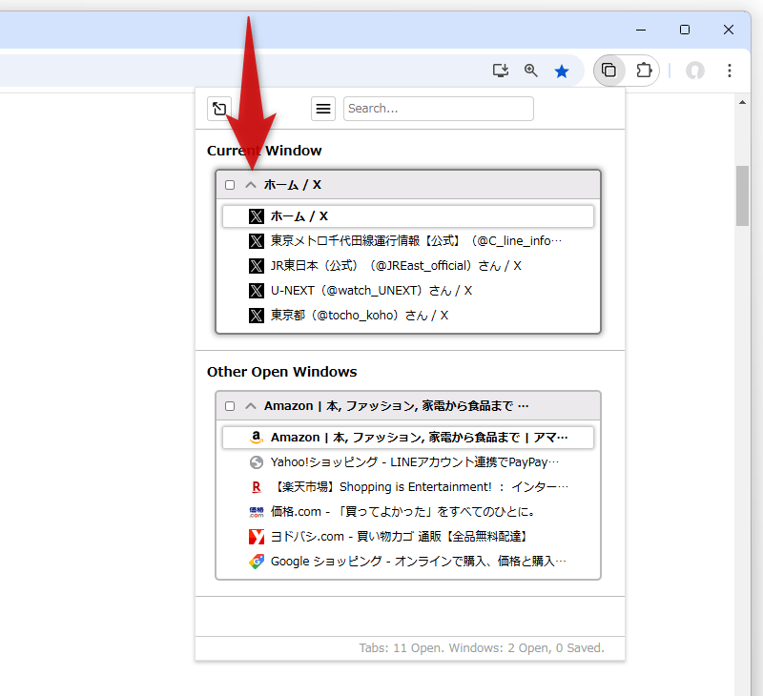
Task: Click the page scrollbar thumb
Action: pyautogui.click(x=742, y=196)
